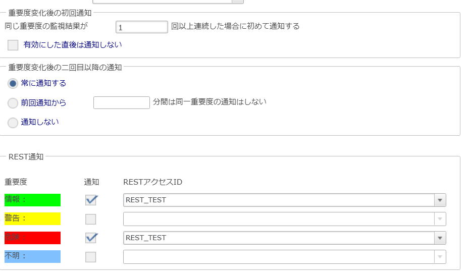Click REST_TEST text in the 情報 row combo box
Viewport: 470px width, 275px height.
146,200
